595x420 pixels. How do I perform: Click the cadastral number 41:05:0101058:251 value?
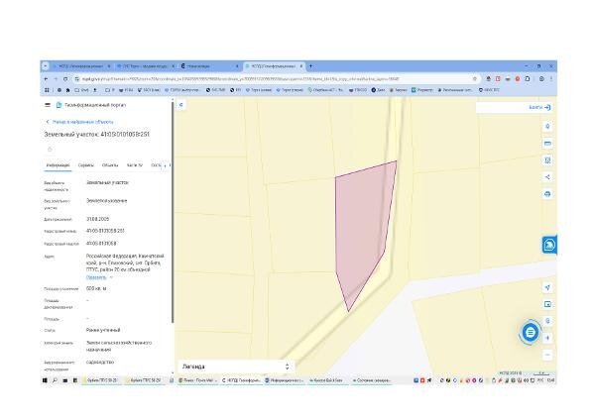point(105,231)
